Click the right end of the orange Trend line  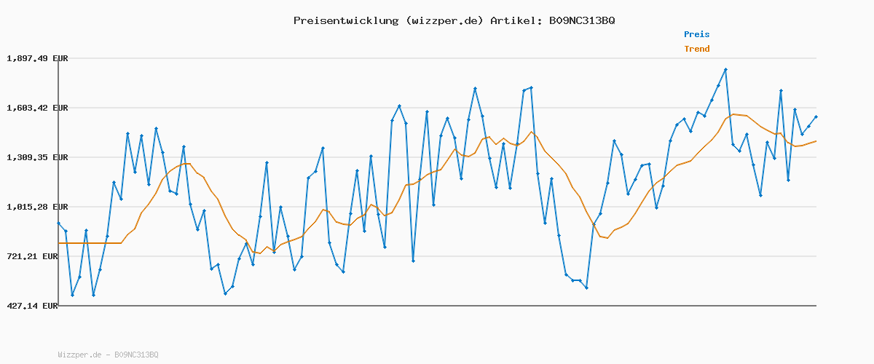click(x=816, y=141)
